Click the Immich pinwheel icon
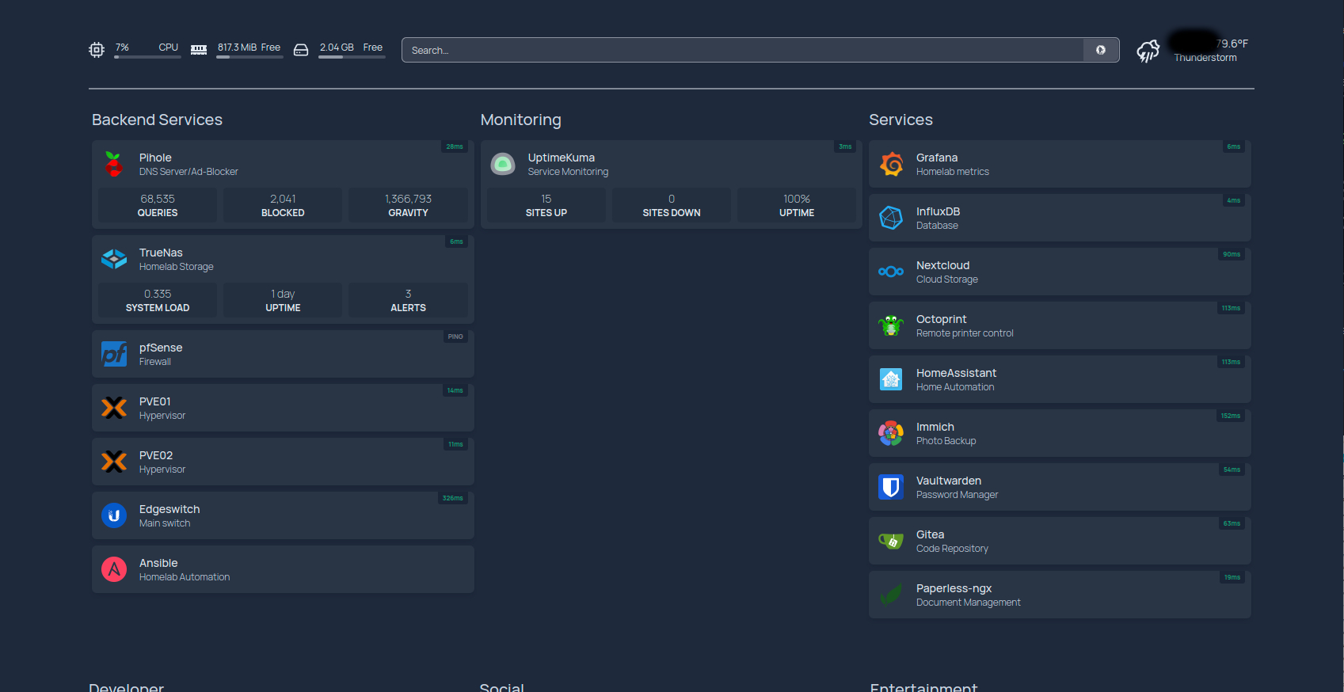This screenshot has width=1344, height=692. tap(891, 433)
